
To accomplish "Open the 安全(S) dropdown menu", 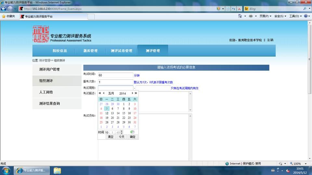I will coord(280,16).
